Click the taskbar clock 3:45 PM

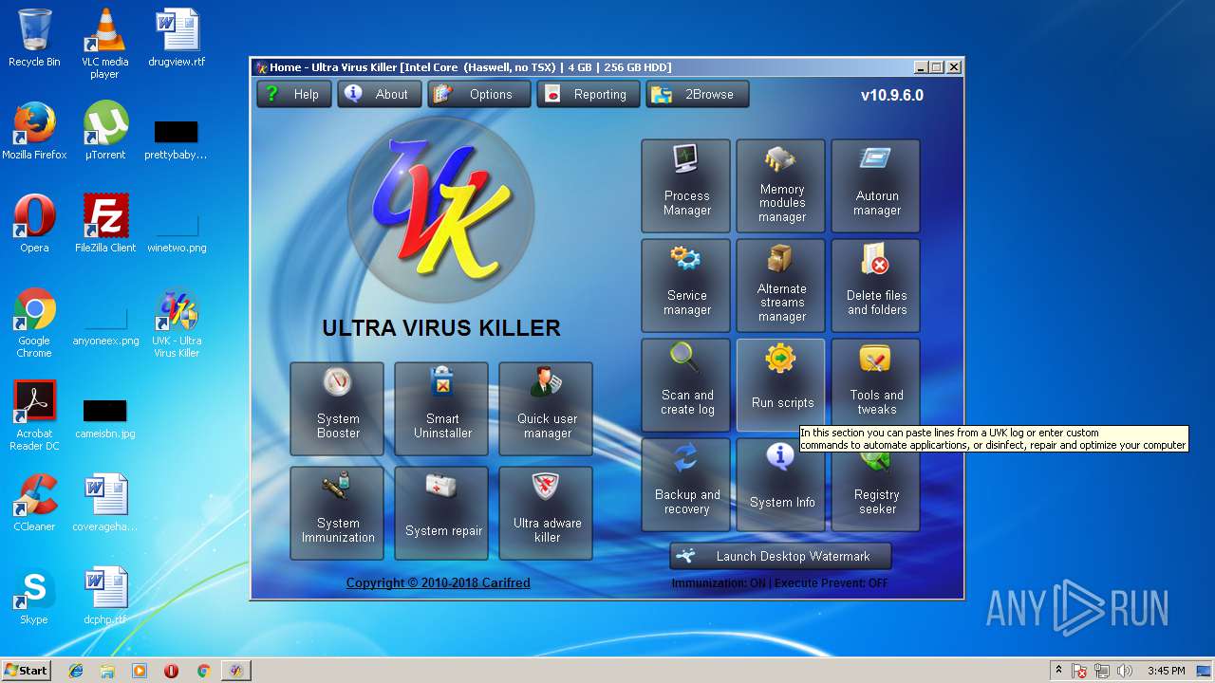(1166, 671)
